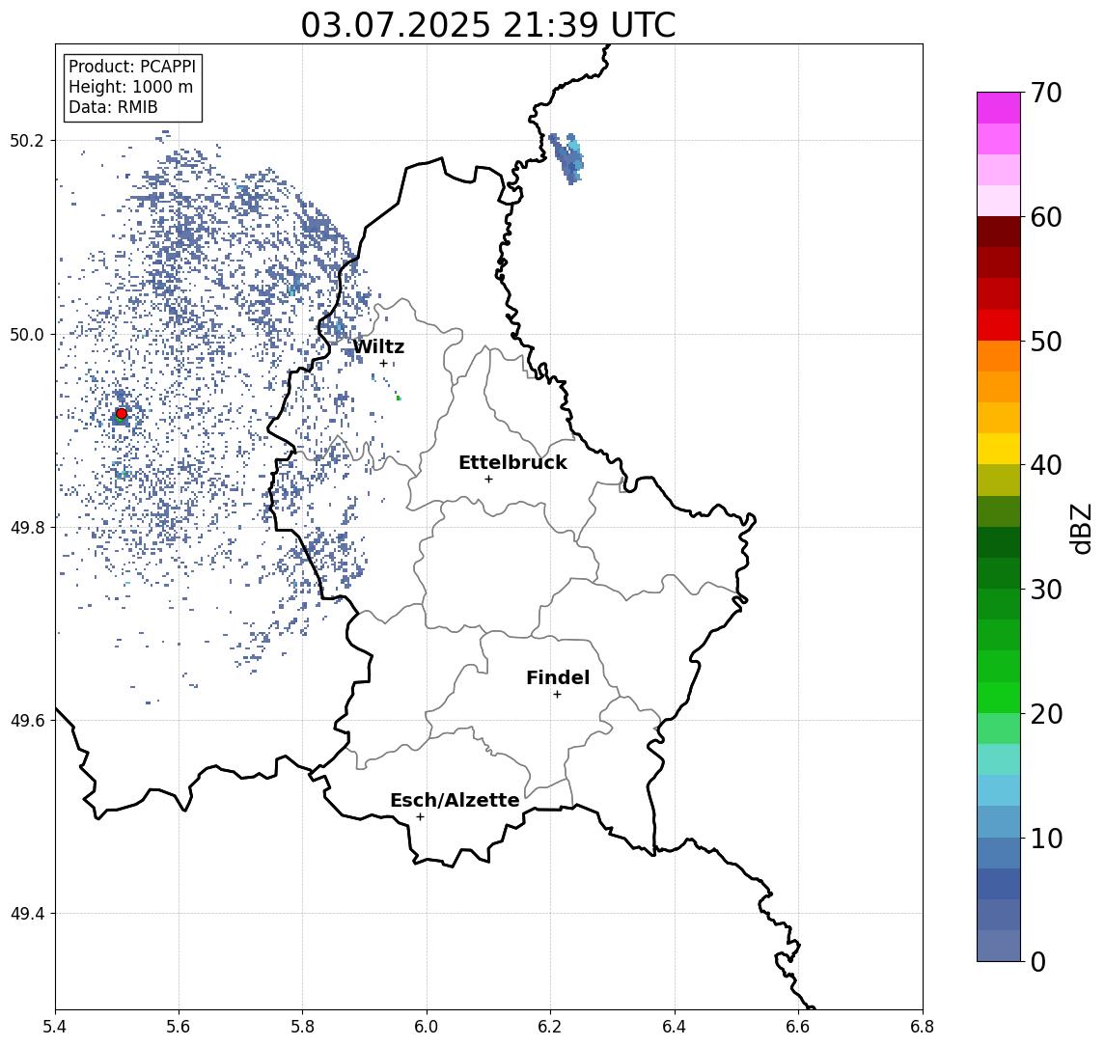Click the latitude 50.2 axis label
1105x1046 pixels.
(27, 140)
